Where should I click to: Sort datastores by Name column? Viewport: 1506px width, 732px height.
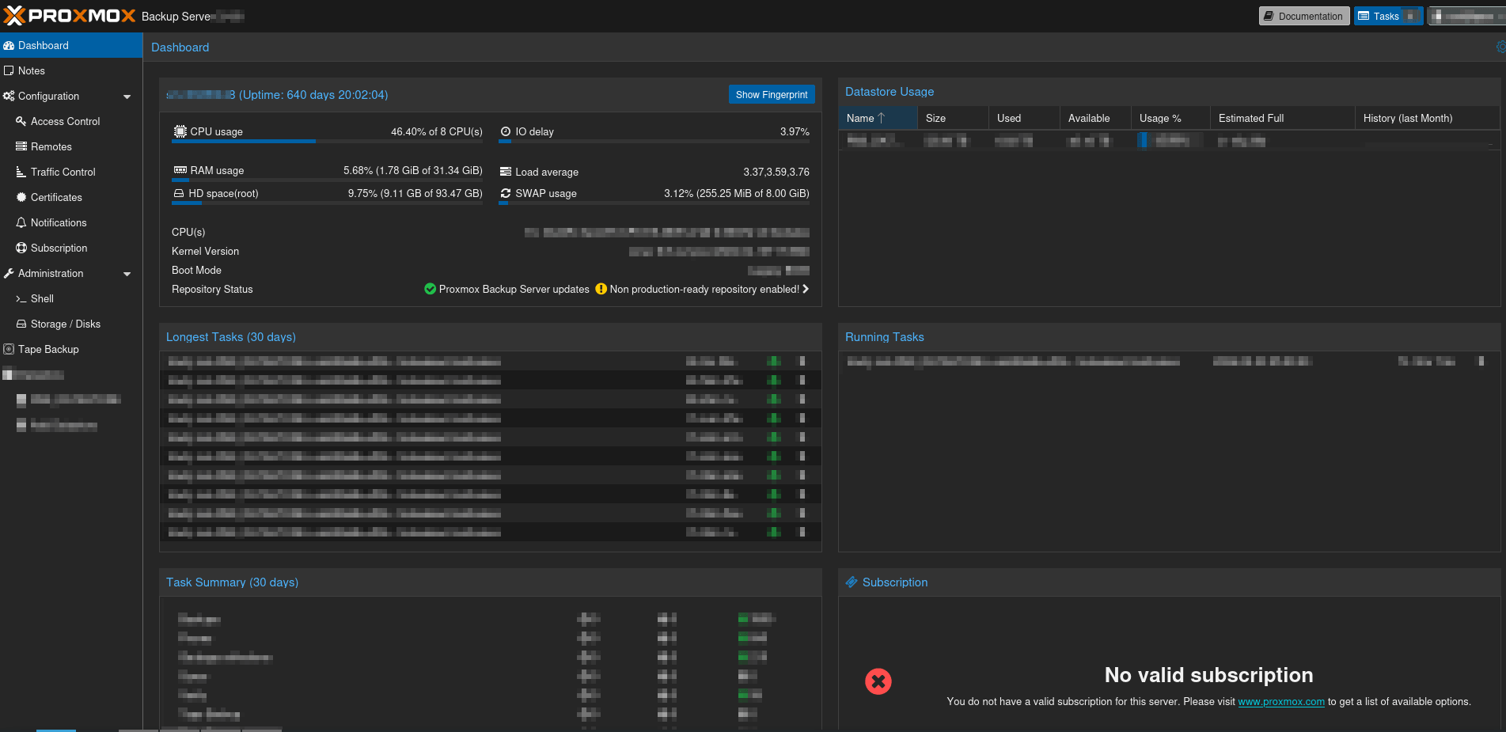pos(878,118)
